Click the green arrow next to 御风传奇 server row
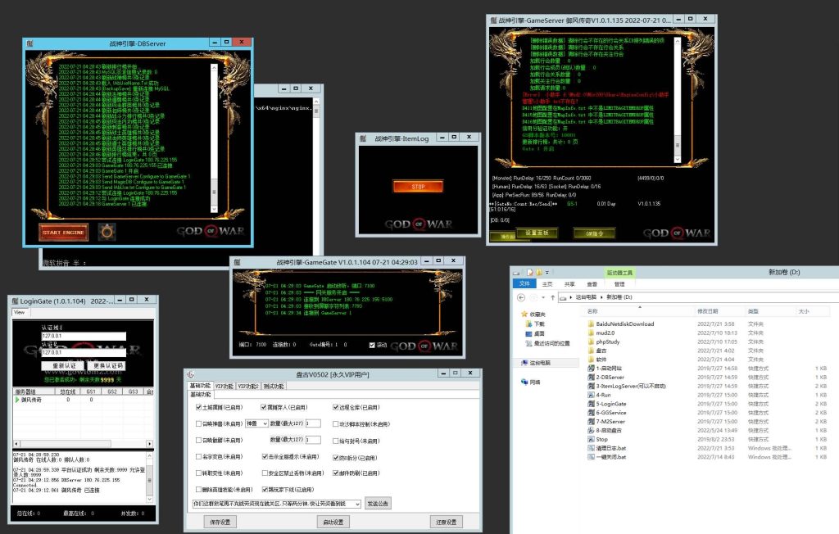The height and width of the screenshot is (534, 839). 17,400
